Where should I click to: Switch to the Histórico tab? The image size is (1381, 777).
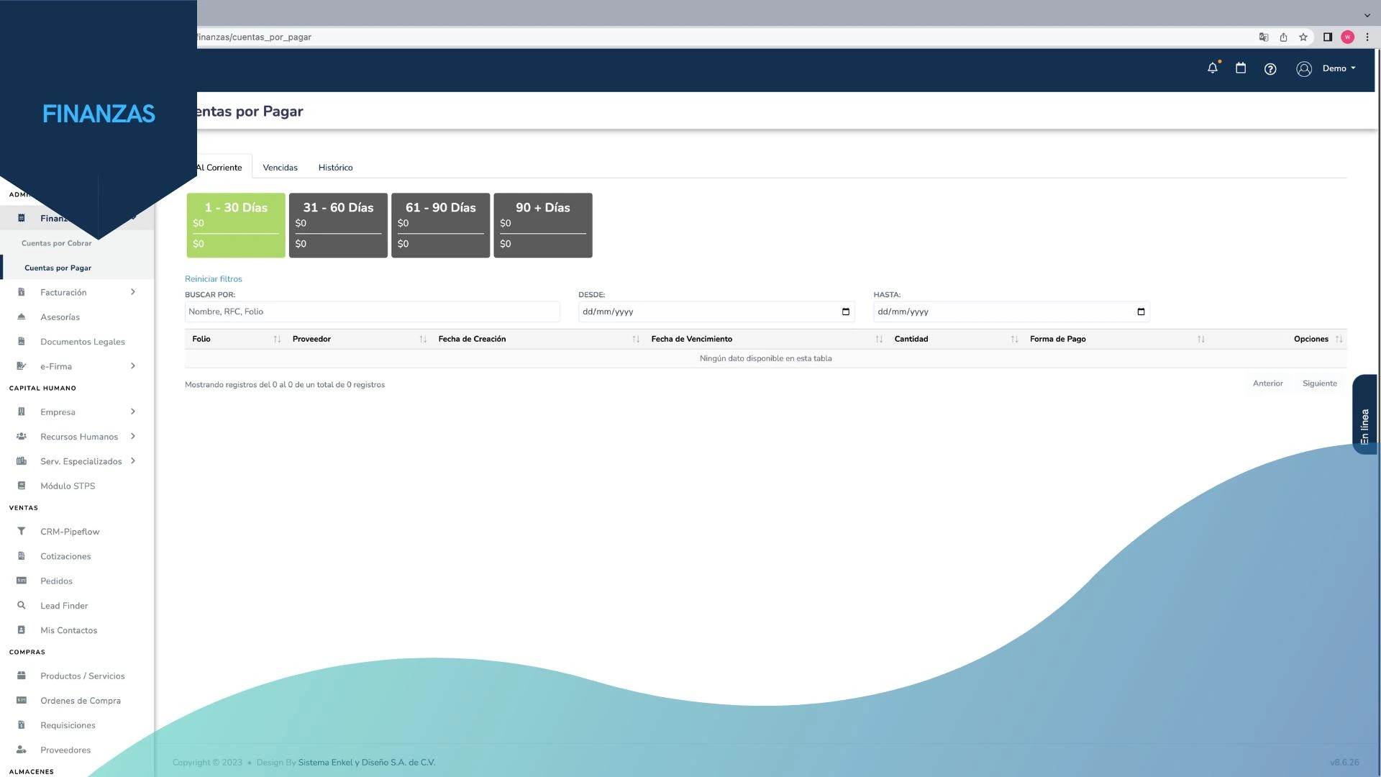[x=335, y=168]
